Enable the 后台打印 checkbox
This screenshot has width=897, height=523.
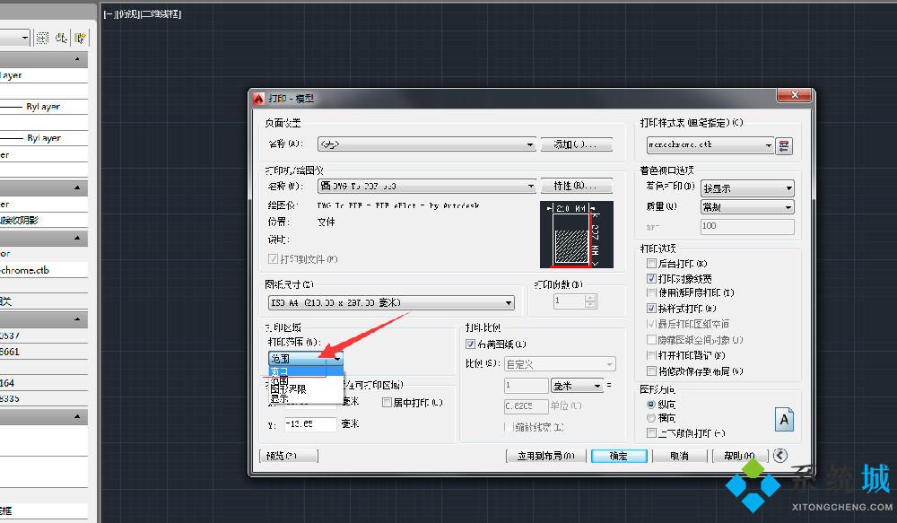pyautogui.click(x=652, y=264)
